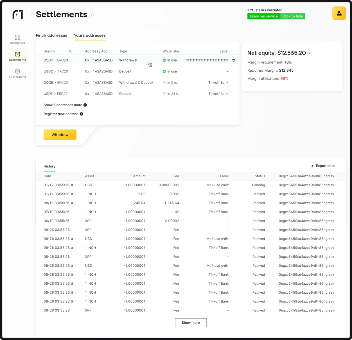Image resolution: width=352 pixels, height=340 pixels.
Task: Select the DOGE – ERC20 address row
Action: 137,83
